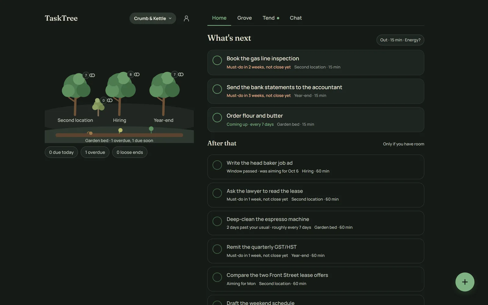Open the 8 badge on Hiring tree
488x305 pixels.
point(131,74)
